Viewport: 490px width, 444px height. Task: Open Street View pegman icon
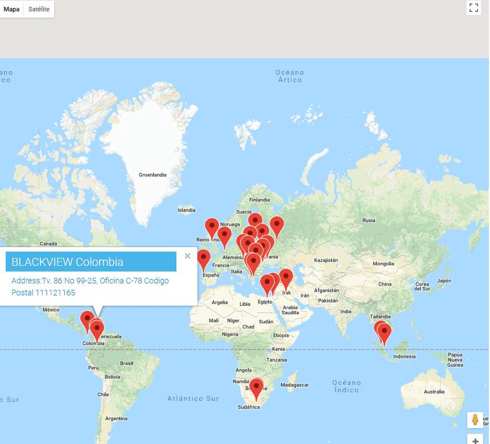(x=475, y=420)
